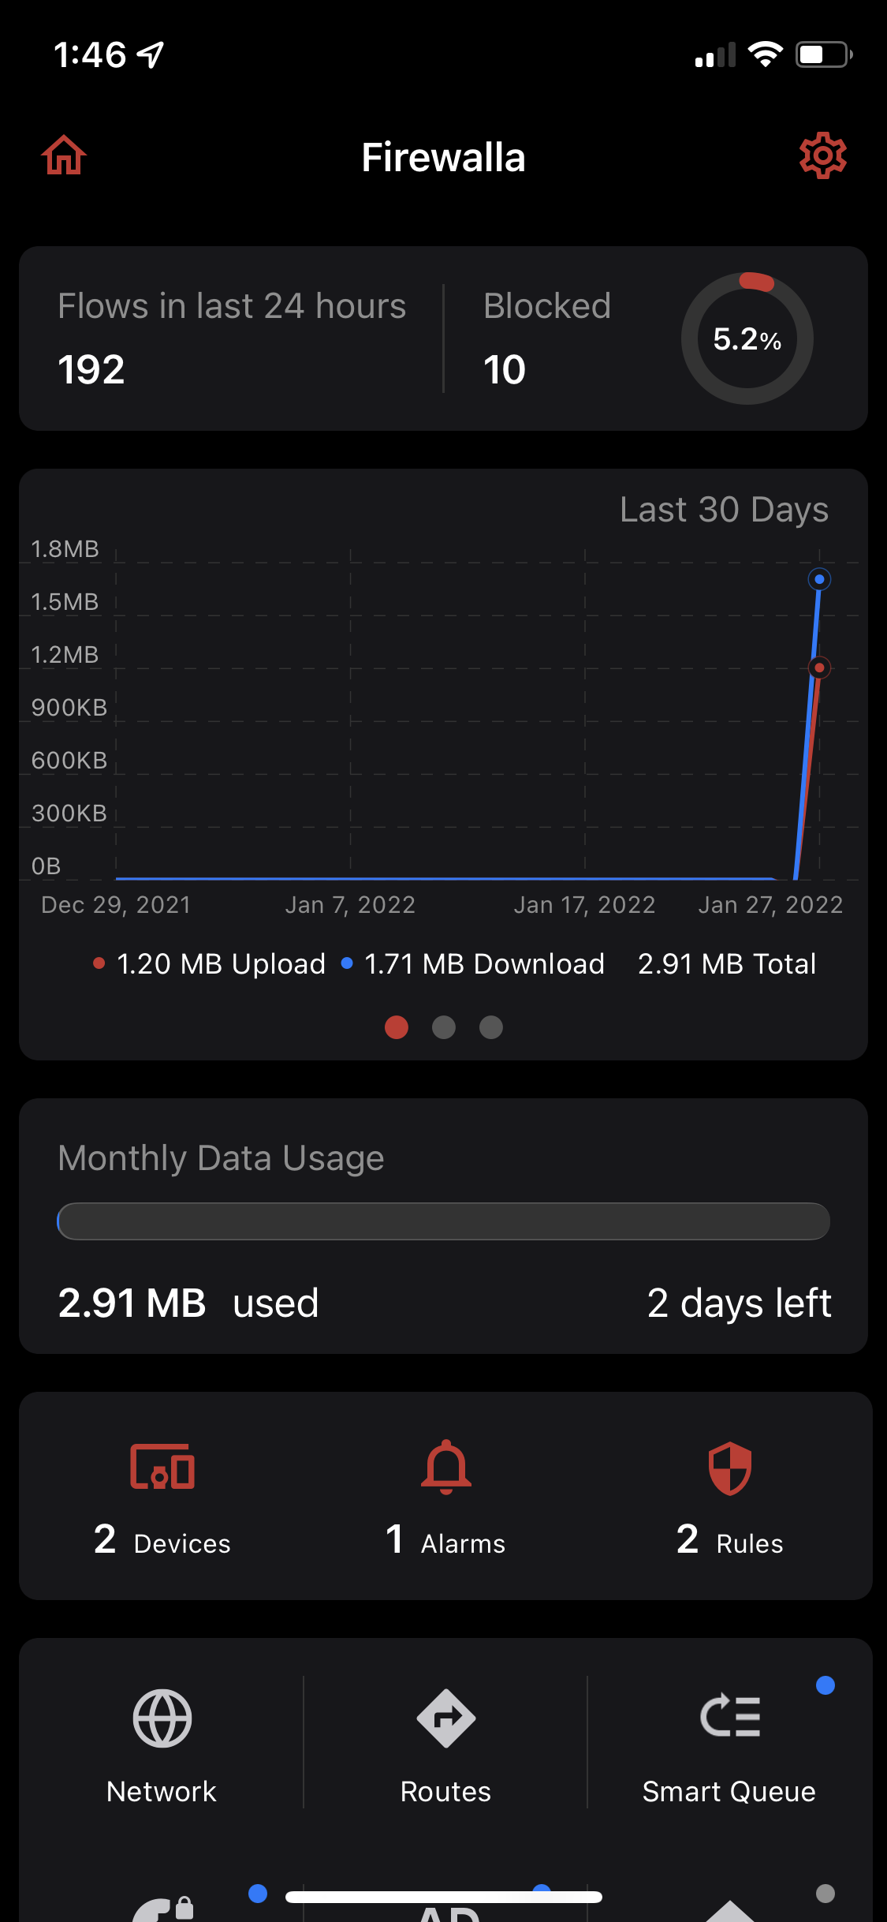Screen dimensions: 887x1922
Task: Open the Blocked flows count
Action: point(547,338)
